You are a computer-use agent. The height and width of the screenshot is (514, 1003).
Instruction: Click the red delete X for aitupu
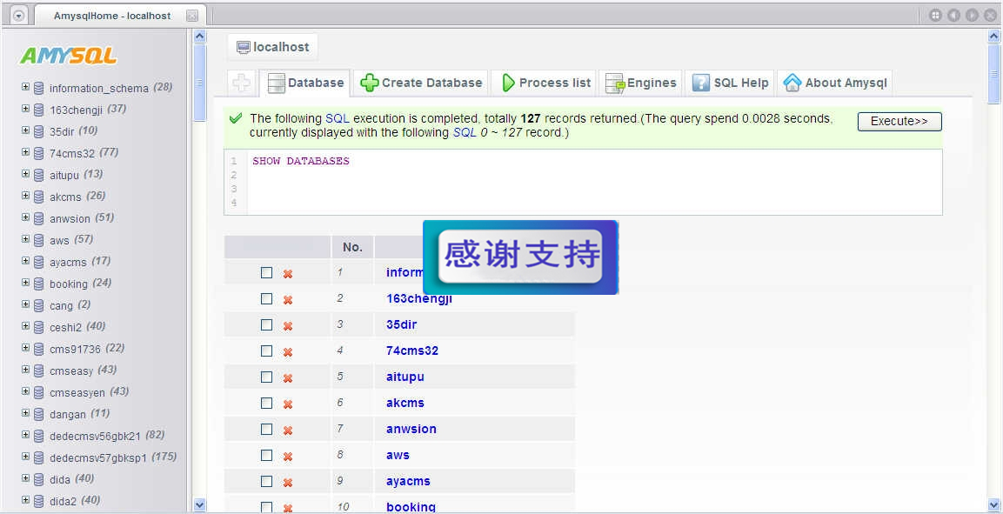pyautogui.click(x=288, y=378)
